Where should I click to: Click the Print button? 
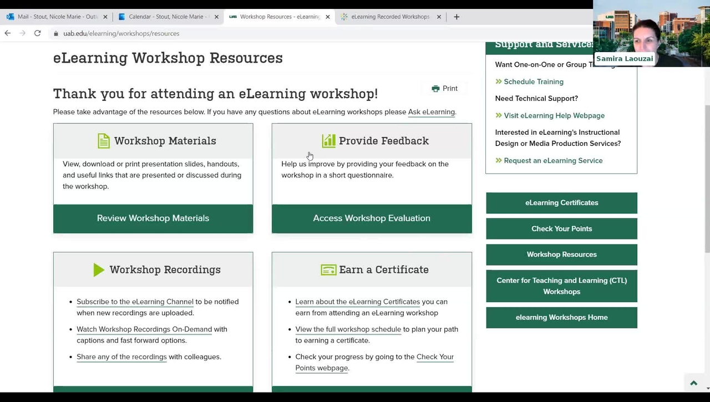click(444, 89)
